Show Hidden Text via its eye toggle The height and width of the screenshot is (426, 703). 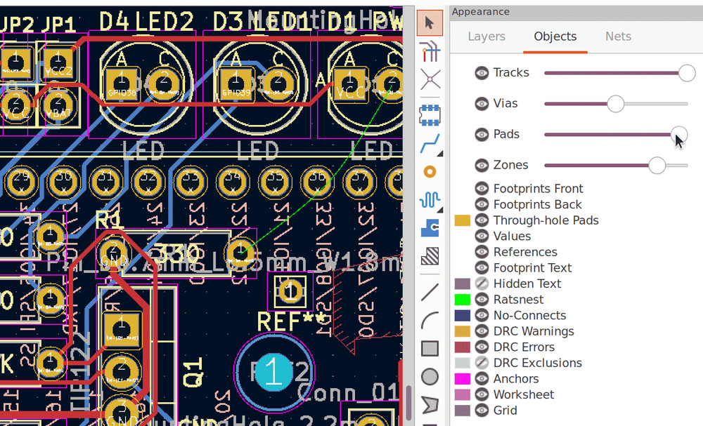482,284
